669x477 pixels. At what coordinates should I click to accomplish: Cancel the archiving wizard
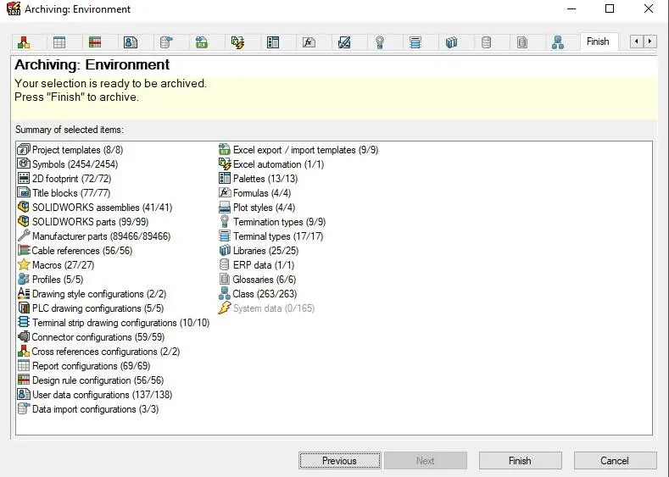click(615, 461)
